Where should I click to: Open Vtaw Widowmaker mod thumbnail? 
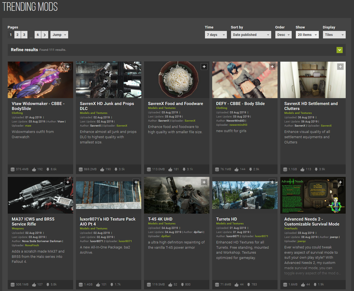pyautogui.click(x=40, y=80)
